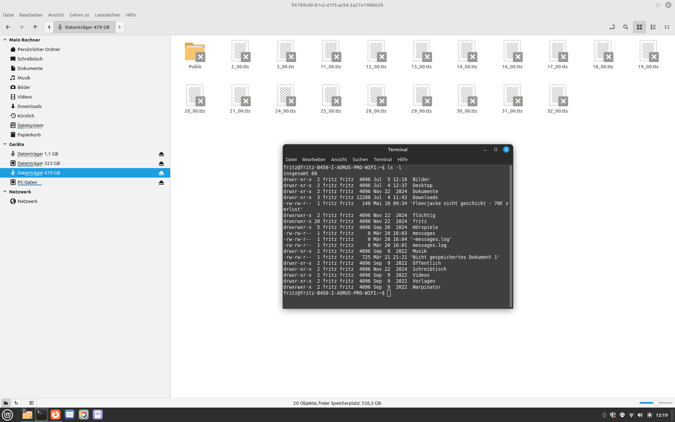Screen dimensions: 675x422
Task: Toggle location entry path icon
Action: 612,27
